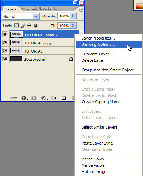The width and height of the screenshot is (143, 176).
Task: Choose Group into New Smart Object
Action: coord(109,70)
